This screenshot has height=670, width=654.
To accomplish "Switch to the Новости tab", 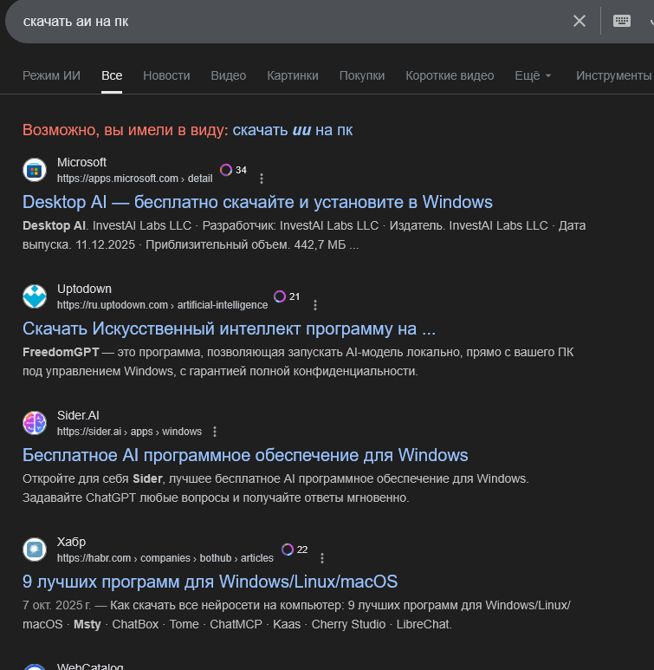I will click(x=166, y=75).
